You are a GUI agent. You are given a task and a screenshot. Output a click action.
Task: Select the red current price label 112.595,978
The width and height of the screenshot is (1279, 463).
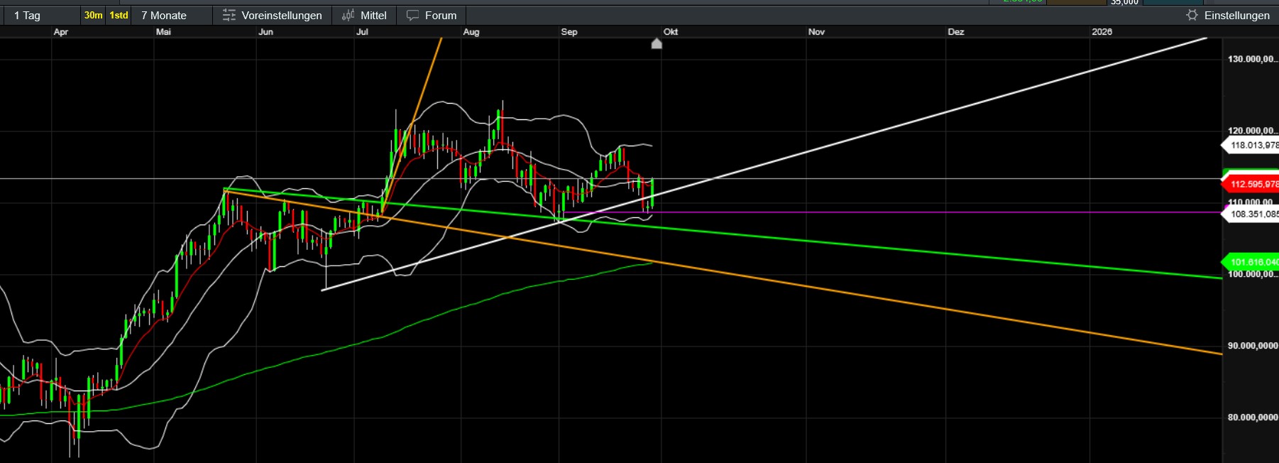(1252, 184)
